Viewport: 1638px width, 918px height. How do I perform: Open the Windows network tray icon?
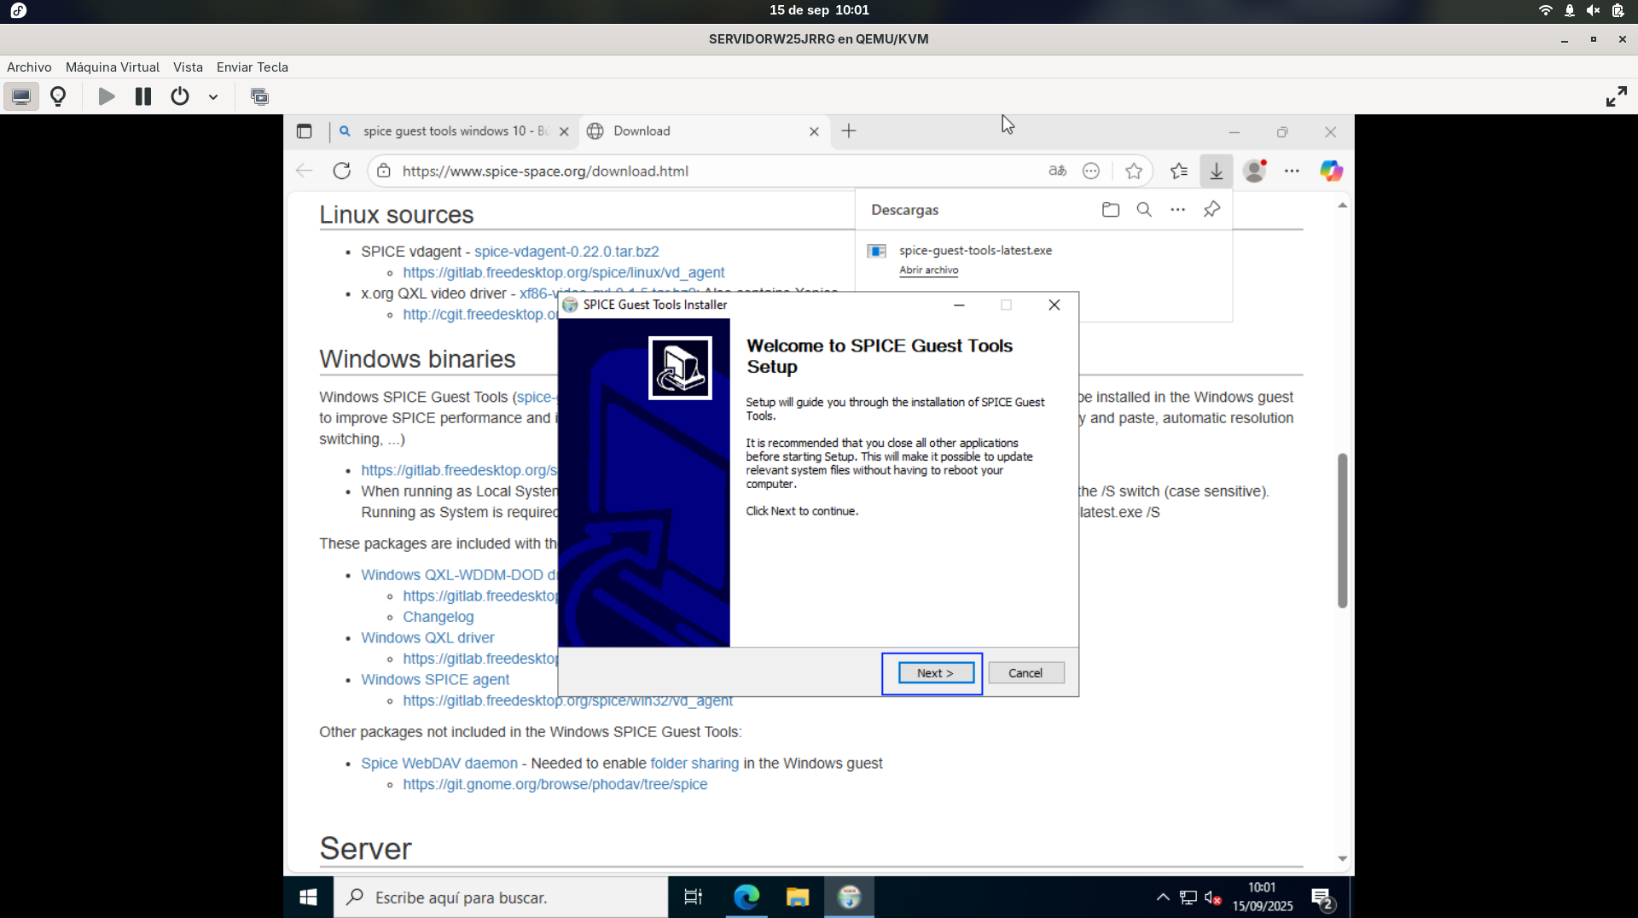(1188, 898)
